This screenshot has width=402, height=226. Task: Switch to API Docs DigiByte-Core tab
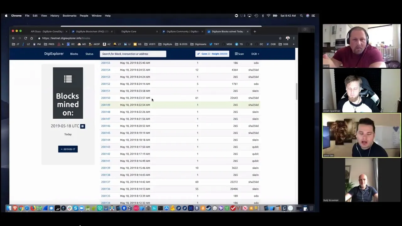point(47,31)
